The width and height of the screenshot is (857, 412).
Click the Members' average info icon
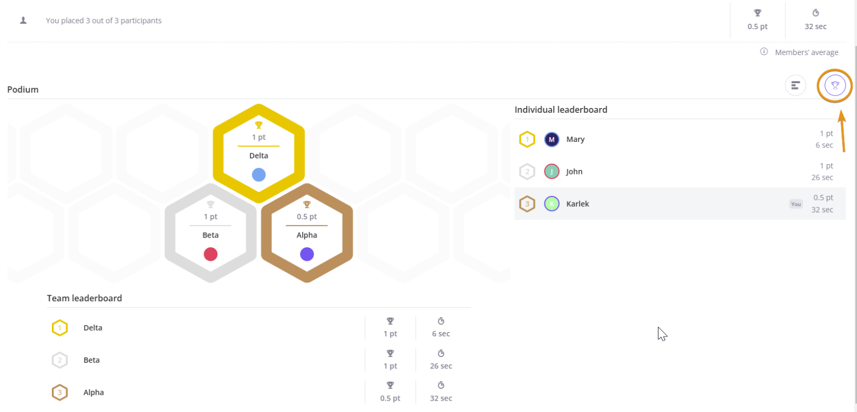[764, 52]
